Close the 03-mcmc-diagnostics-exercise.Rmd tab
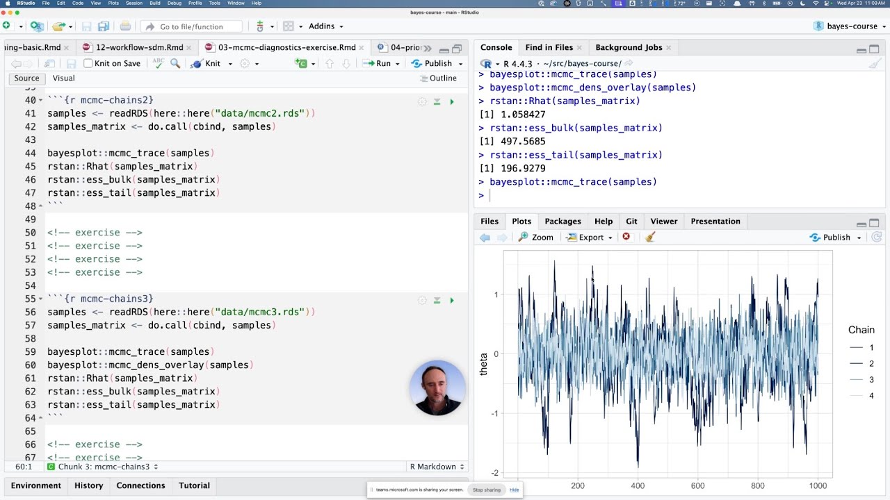Screen dimensions: 890x500 362,48
